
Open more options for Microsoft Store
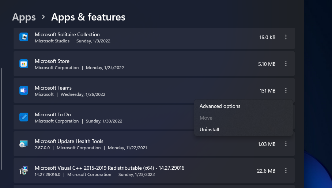(286, 64)
